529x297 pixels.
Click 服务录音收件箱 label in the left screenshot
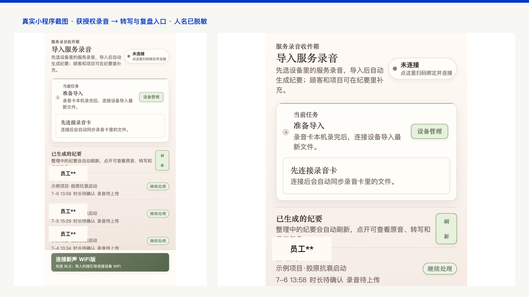[65, 42]
